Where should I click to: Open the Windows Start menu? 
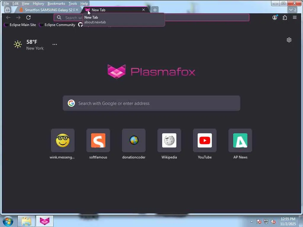tap(8, 221)
